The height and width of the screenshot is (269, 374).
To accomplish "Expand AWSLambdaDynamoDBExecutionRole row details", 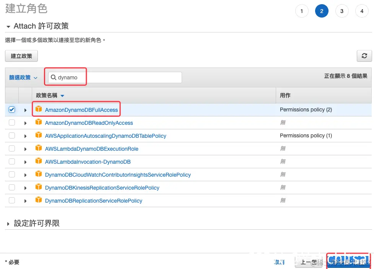I will (x=25, y=149).
